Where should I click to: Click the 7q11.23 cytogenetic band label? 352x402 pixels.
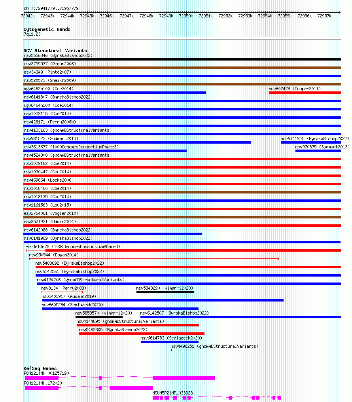[32, 34]
